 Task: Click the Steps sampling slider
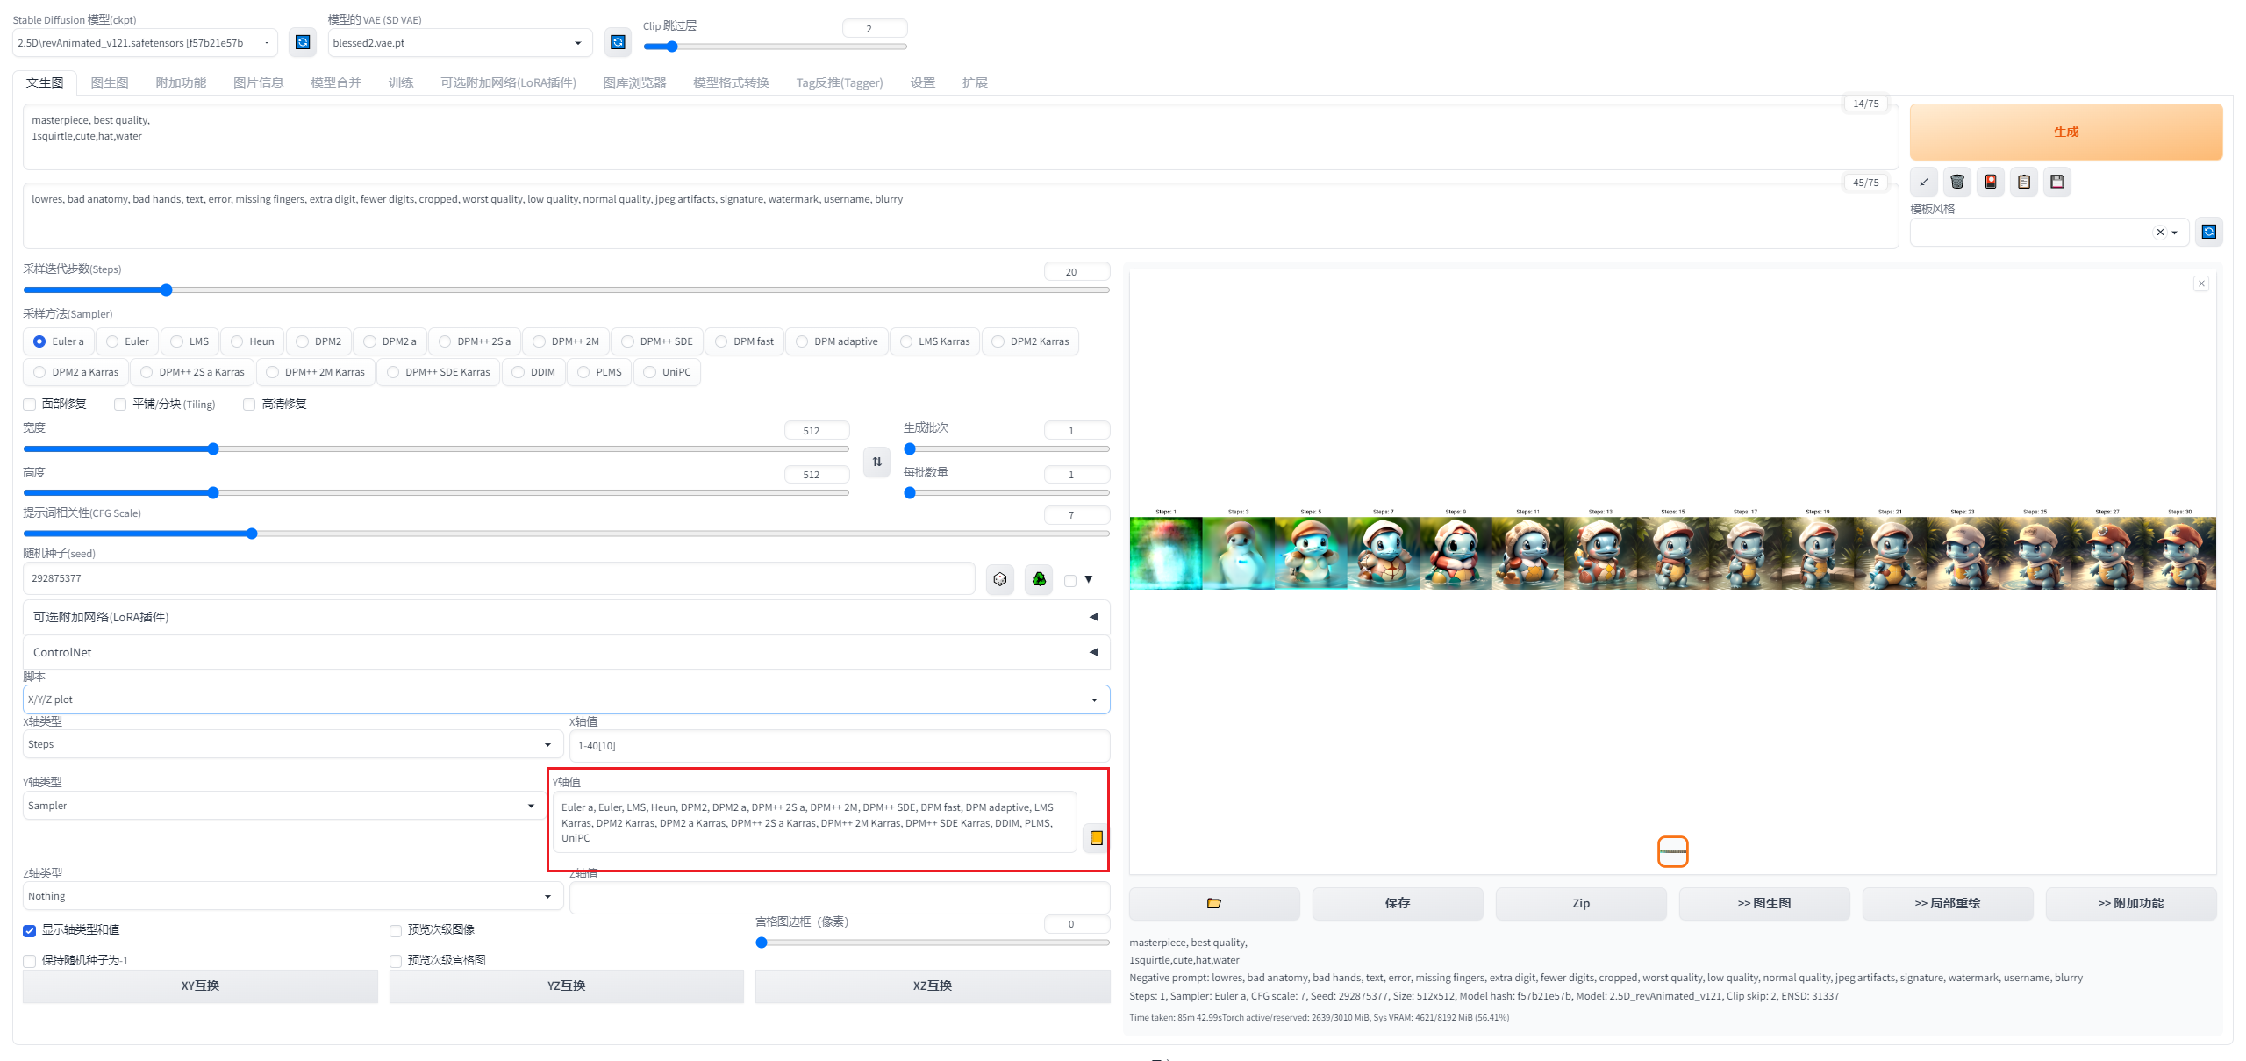coord(566,290)
